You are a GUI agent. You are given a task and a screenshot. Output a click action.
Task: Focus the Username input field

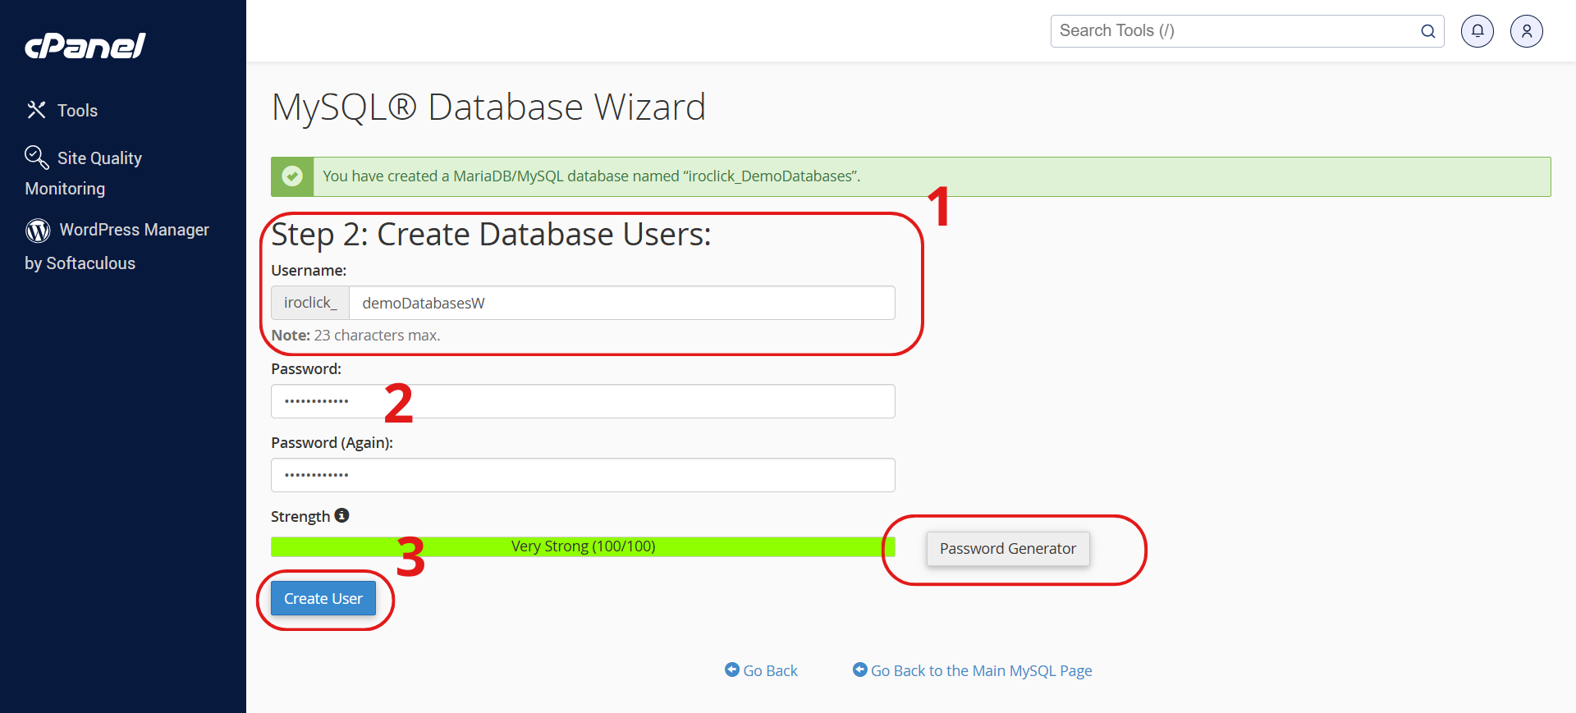pyautogui.click(x=621, y=303)
